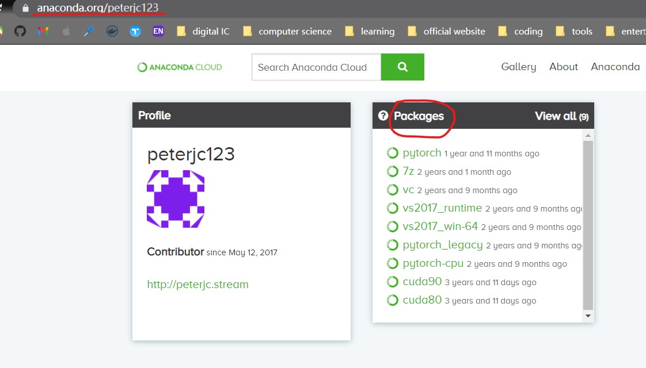Open the Gallery menu item
Viewport: 646px width, 368px height.
(518, 67)
